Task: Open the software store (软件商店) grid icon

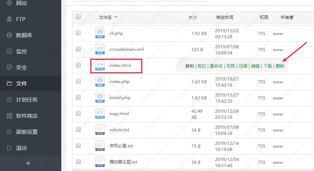Action: click(x=9, y=116)
